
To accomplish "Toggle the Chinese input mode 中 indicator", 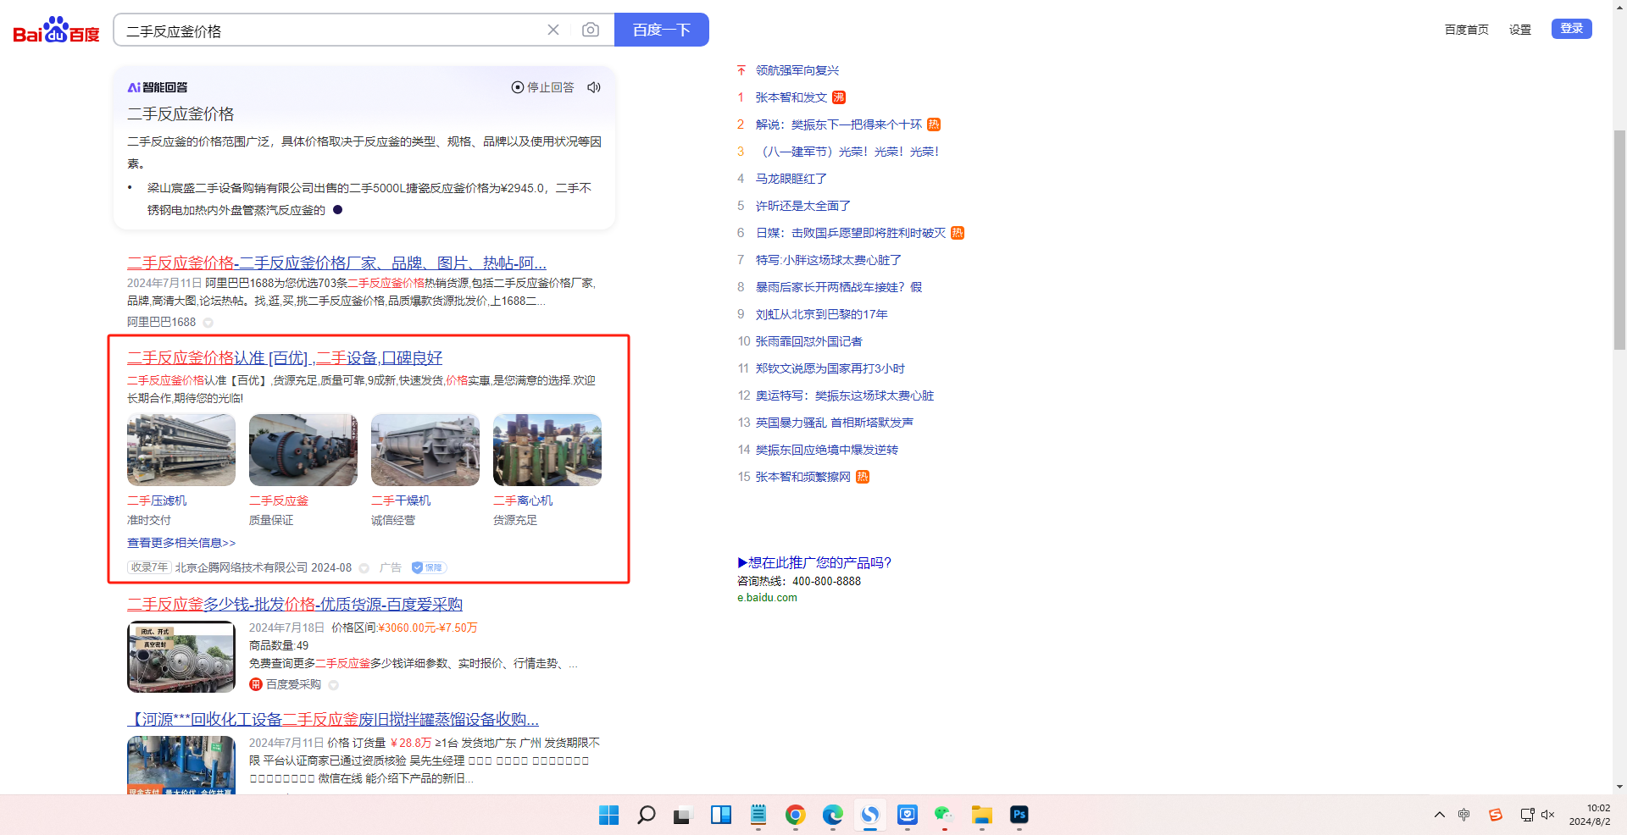I will tap(1463, 815).
